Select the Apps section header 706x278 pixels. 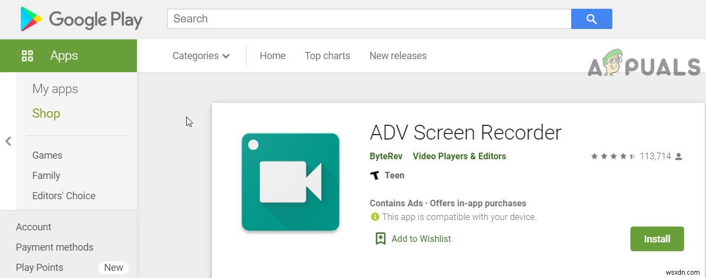coord(68,56)
